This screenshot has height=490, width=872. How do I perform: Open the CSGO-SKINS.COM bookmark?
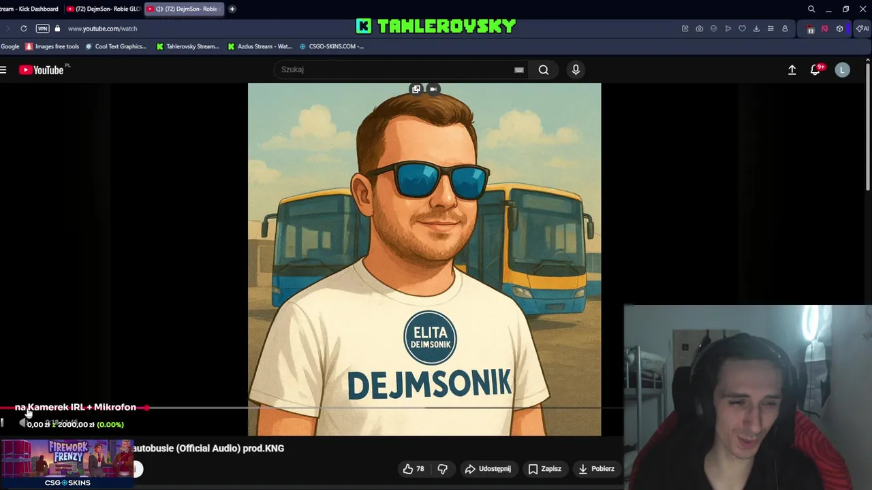[x=332, y=46]
